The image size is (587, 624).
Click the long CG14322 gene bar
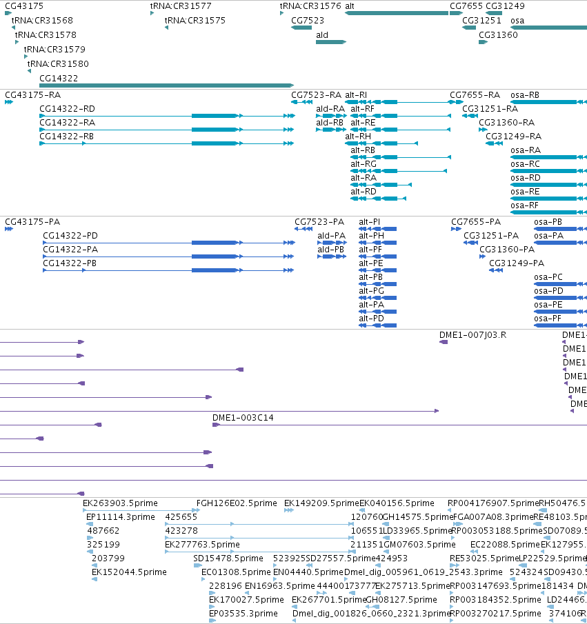[x=166, y=85]
